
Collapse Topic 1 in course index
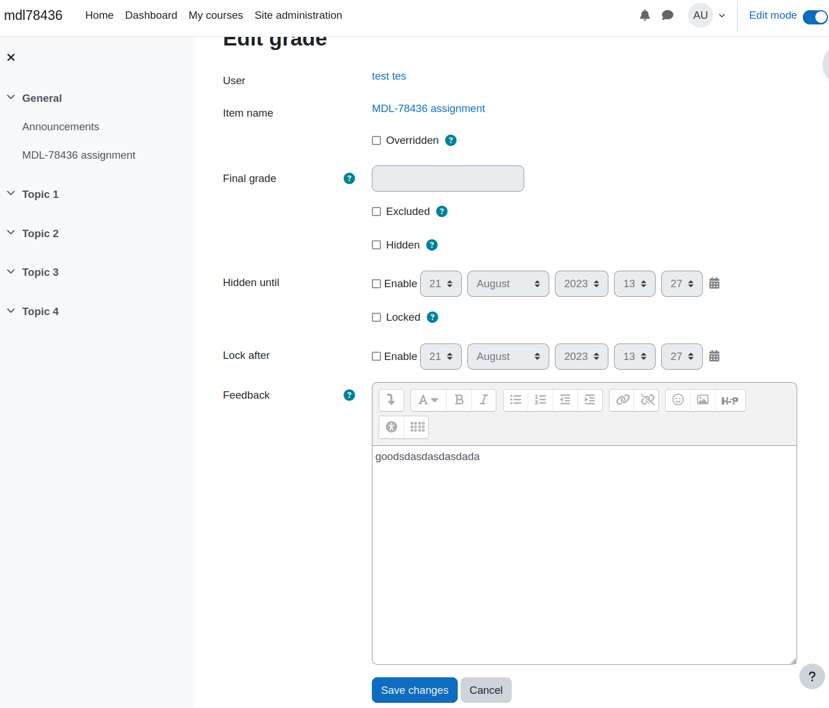tap(11, 193)
